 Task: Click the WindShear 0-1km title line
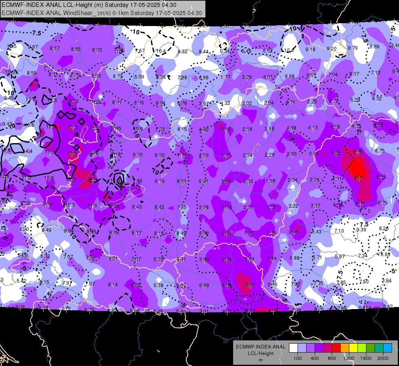[102, 13]
